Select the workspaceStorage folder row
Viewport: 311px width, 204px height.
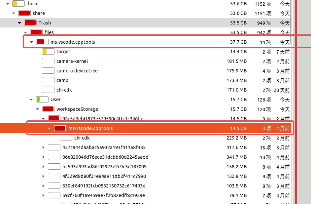145,109
